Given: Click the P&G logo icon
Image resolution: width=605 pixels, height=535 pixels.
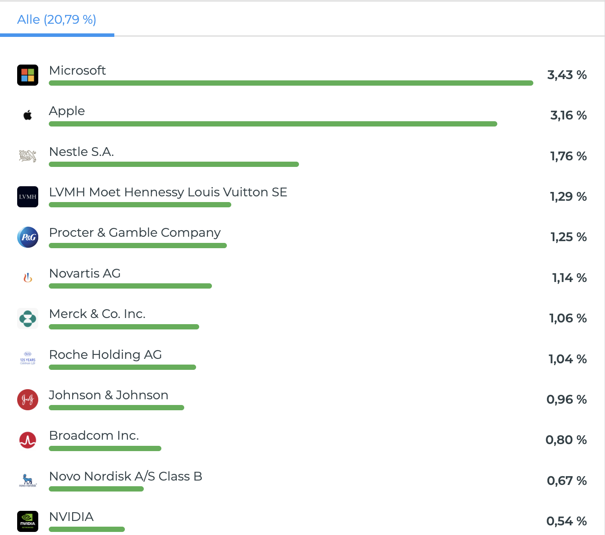Looking at the screenshot, I should coord(28,237).
